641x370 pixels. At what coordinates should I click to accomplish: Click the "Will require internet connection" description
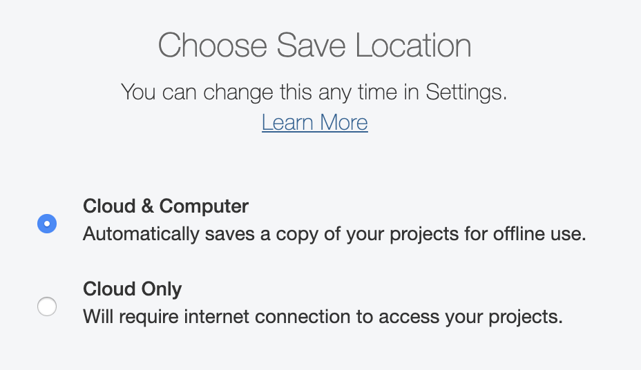click(x=323, y=317)
